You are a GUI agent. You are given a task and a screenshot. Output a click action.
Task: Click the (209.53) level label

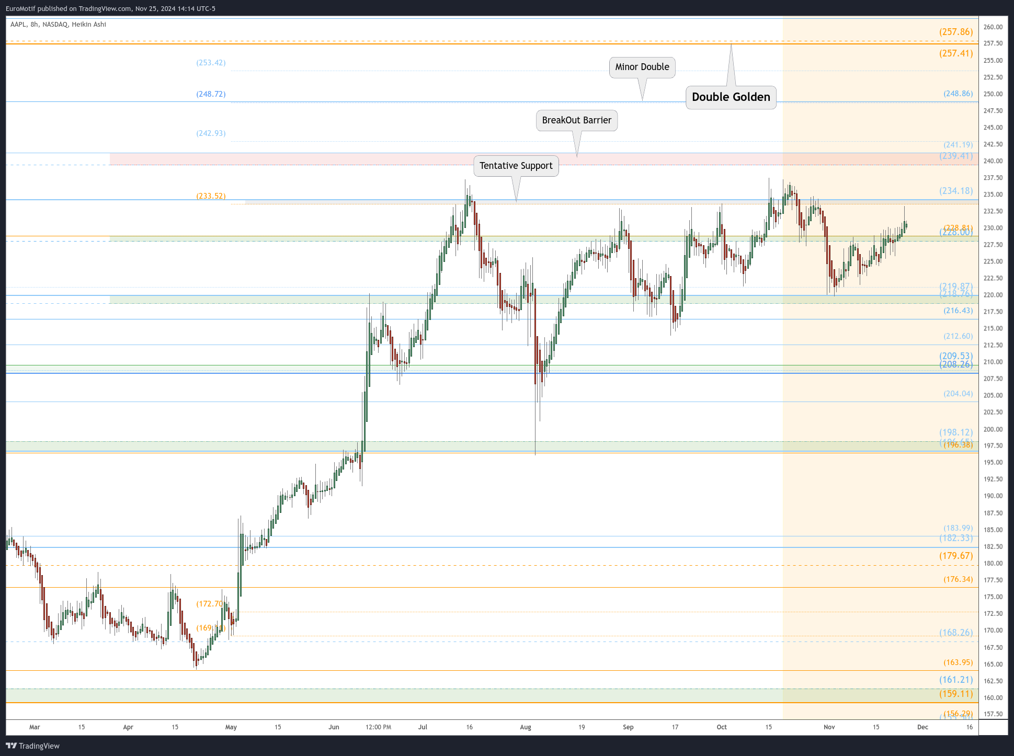[x=956, y=356]
